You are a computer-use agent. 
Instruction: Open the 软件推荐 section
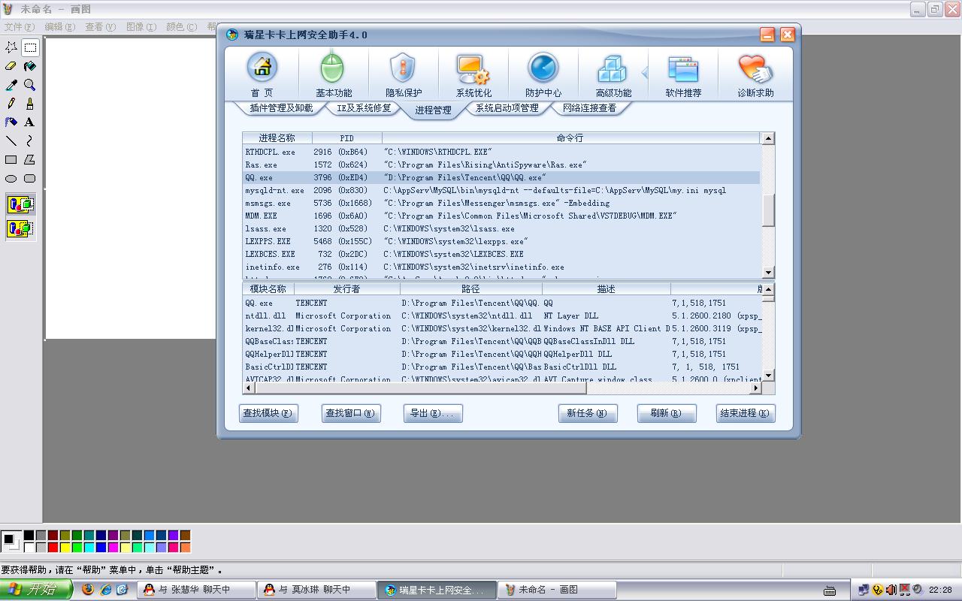[x=683, y=75]
